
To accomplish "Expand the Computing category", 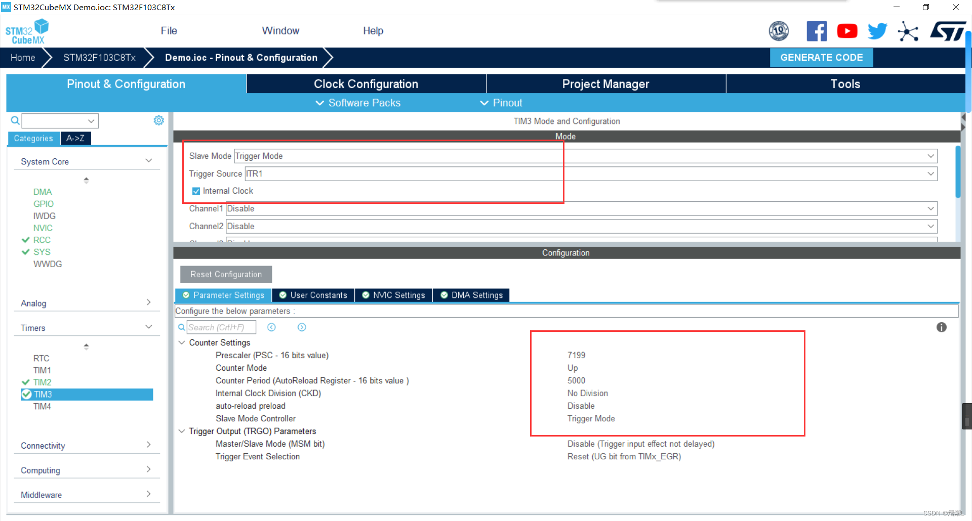I will click(148, 469).
